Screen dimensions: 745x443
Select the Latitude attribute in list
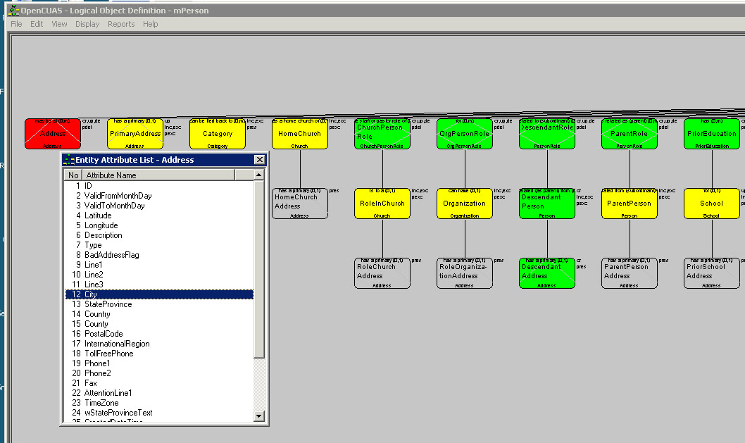[x=98, y=216]
